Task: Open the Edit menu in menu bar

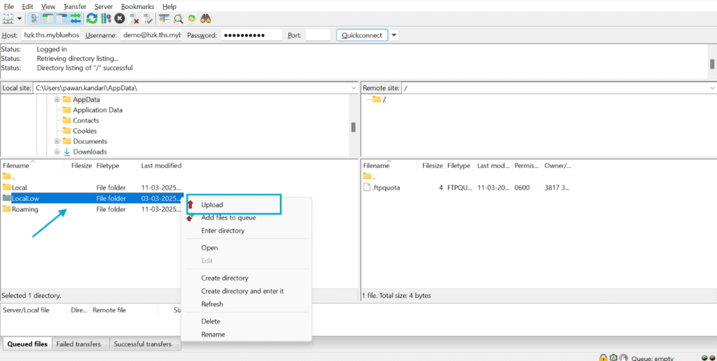Action: (x=27, y=6)
